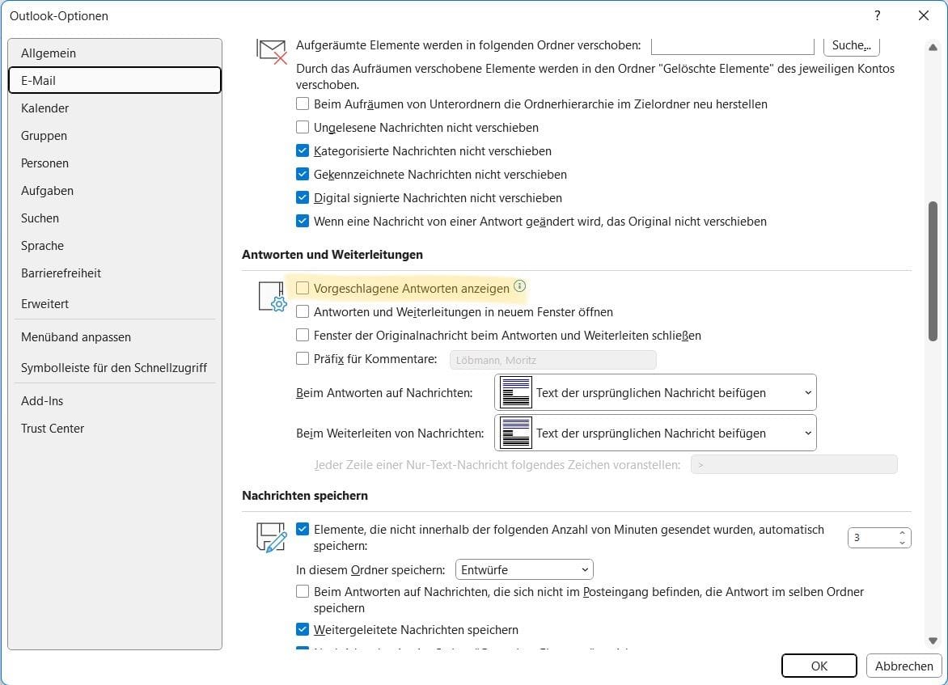948x685 pixels.
Task: Increase the auto-save minutes value
Action: 902,533
